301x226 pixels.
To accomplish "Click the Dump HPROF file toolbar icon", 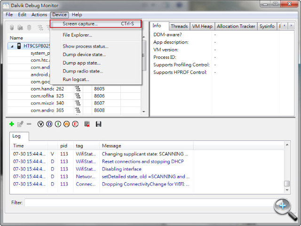I will [x=20, y=28].
